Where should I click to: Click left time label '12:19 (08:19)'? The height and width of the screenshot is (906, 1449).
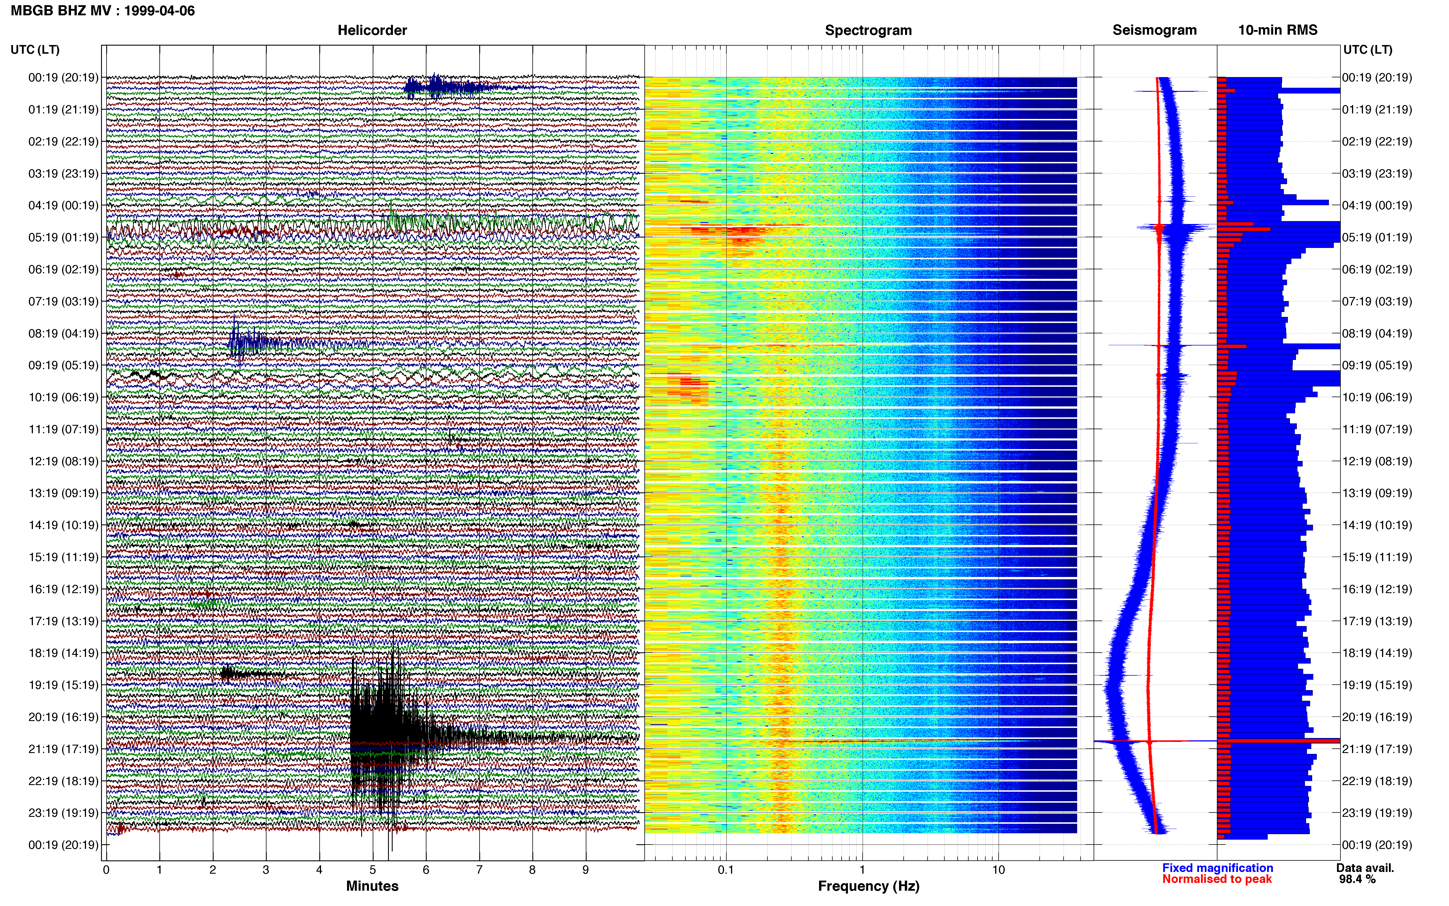64,462
